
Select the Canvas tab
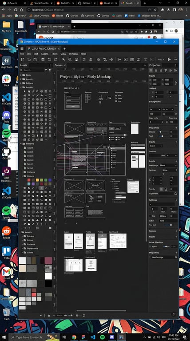point(59,65)
